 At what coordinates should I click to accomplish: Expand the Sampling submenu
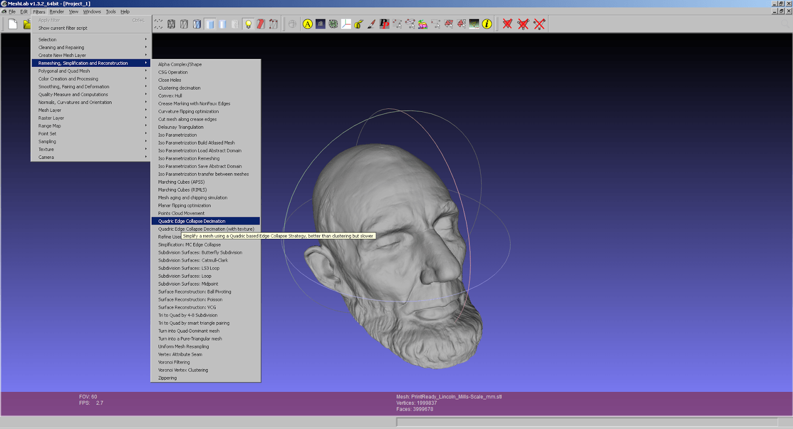coord(48,142)
